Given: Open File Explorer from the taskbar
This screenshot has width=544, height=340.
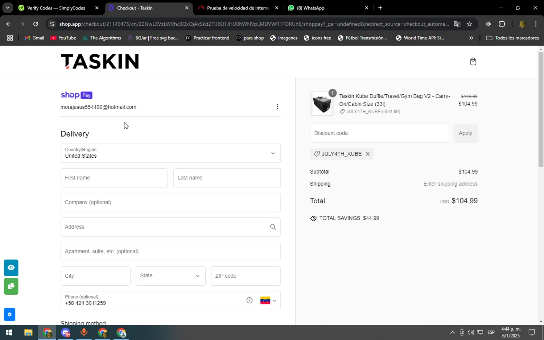Looking at the screenshot, I should coord(28,333).
